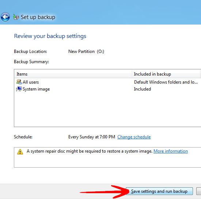This screenshot has height=199, width=201.
Task: Select the System image row label
Action: 36,89
